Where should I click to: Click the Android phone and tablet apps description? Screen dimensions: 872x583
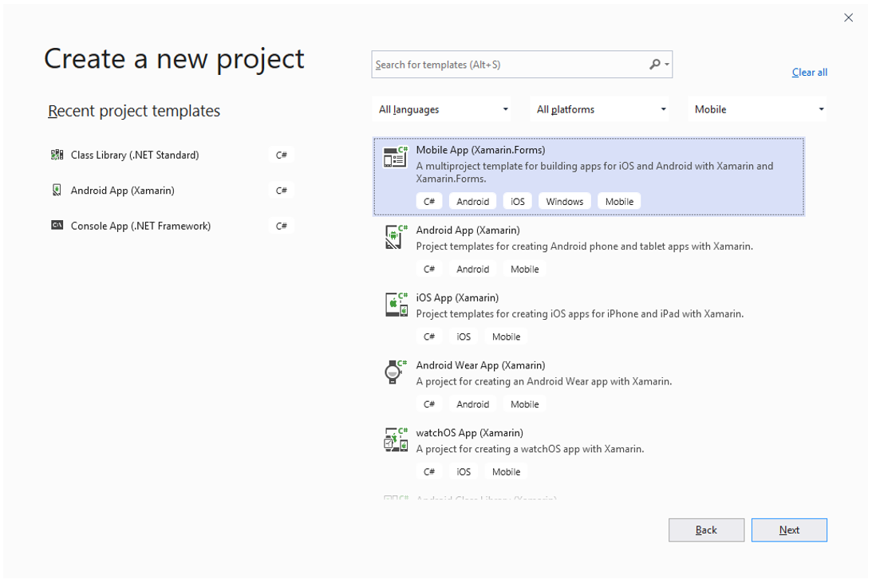coord(585,246)
